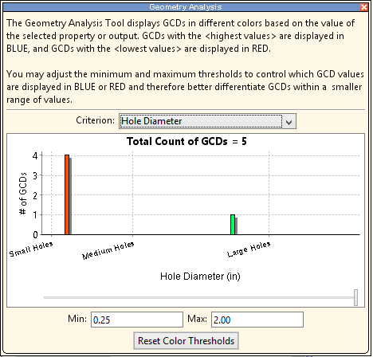Click the 'Large Holes' axis label
373x357 pixels.
(x=249, y=249)
